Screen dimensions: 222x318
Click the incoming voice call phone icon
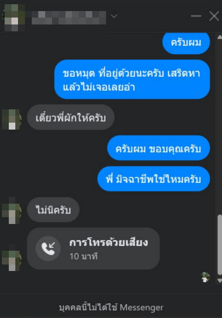tap(48, 248)
